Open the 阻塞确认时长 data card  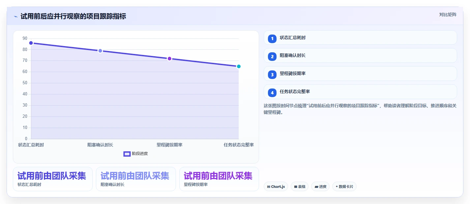click(x=136, y=179)
